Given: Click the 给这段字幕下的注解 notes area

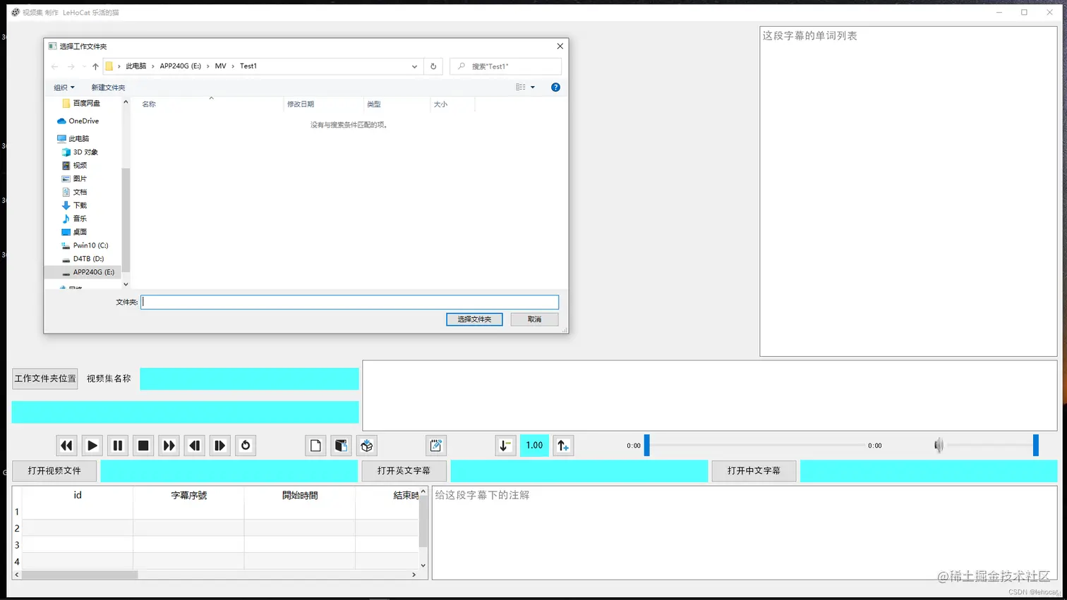Looking at the screenshot, I should (745, 533).
